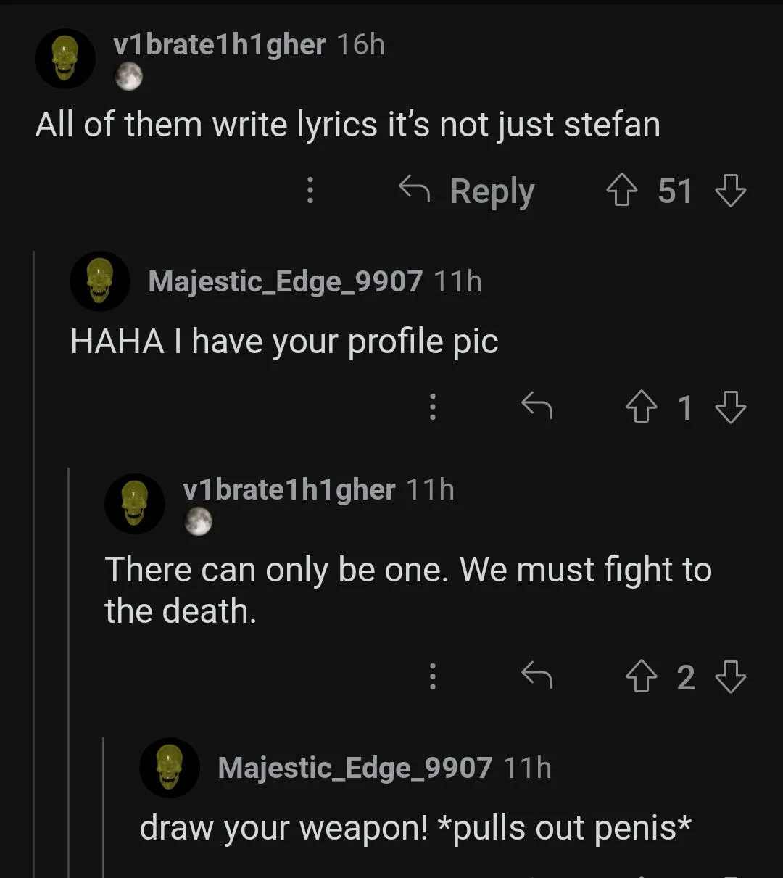
Task: Tap Majestic_Edge_9907 username on "draw your weapon" comment
Action: tap(355, 768)
